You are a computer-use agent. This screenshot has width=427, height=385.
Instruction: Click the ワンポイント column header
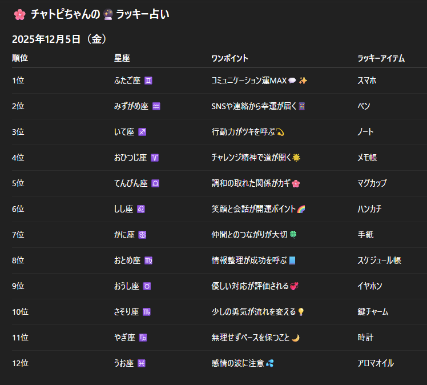(x=229, y=58)
